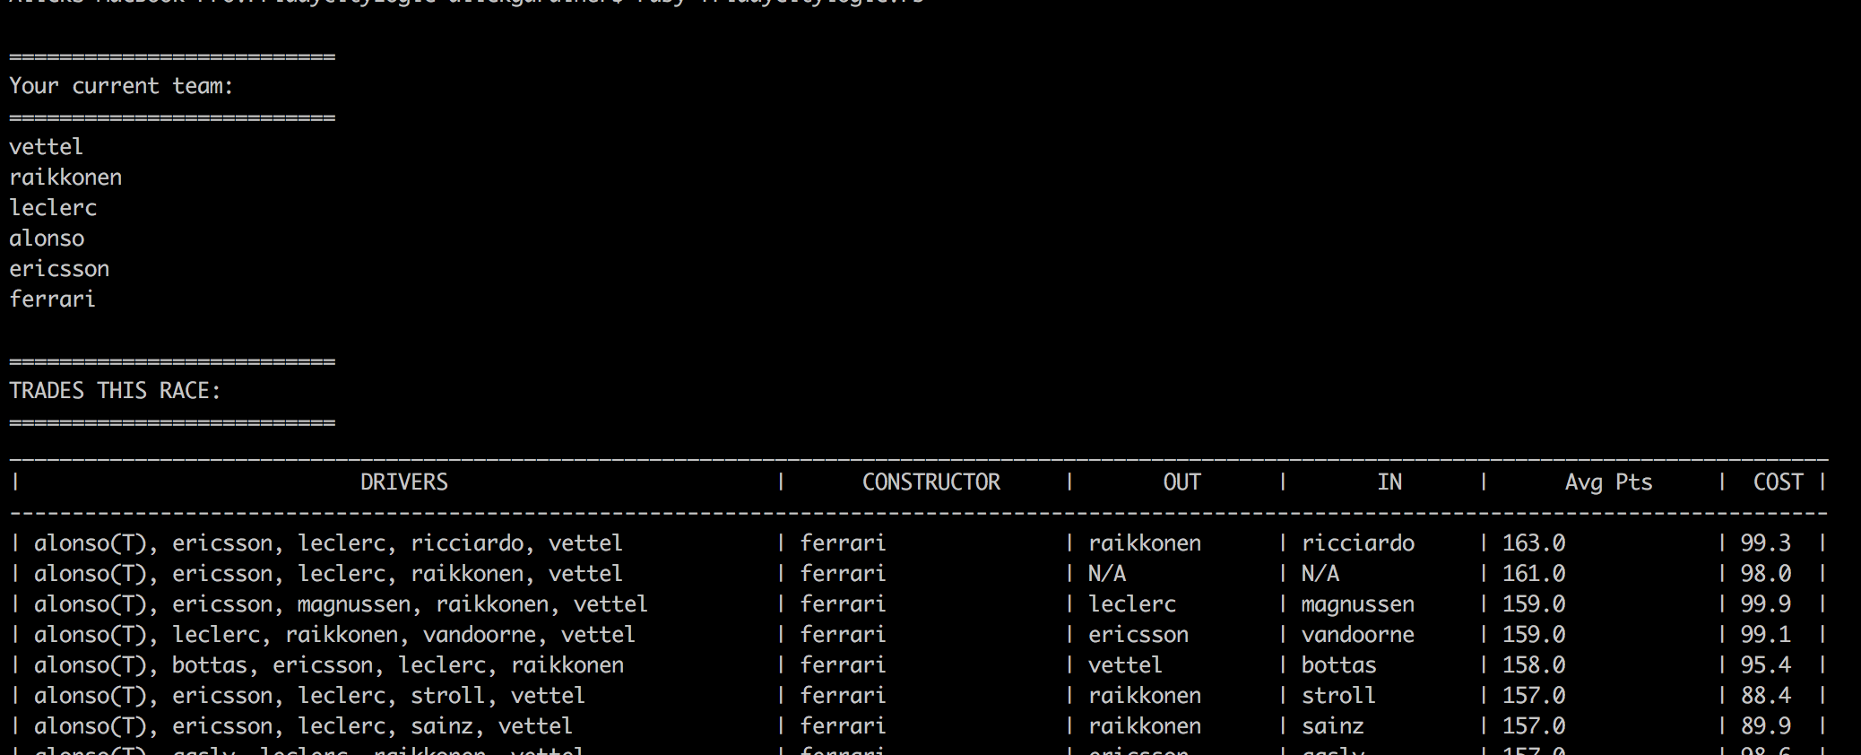Click constructor "ferrari" in the magnussen trade row
The image size is (1861, 755).
point(843,604)
